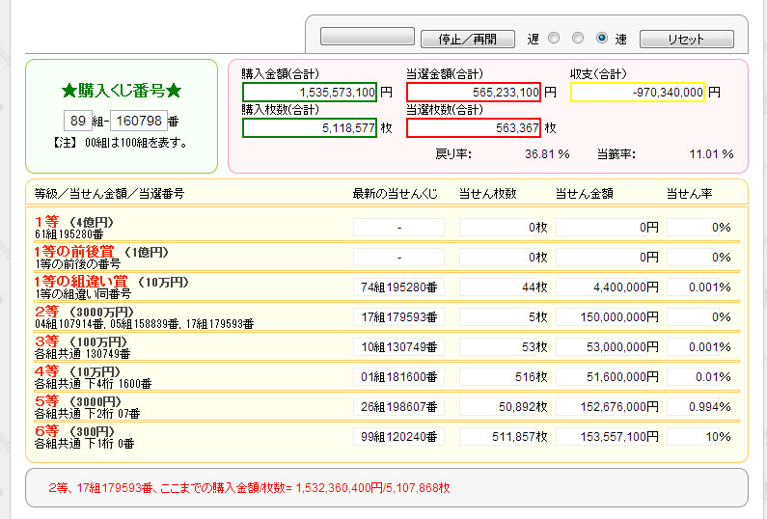The height and width of the screenshot is (519, 767).
Task: Click the 購入枚数(合計) field showing 5,118,577
Action: tap(310, 127)
